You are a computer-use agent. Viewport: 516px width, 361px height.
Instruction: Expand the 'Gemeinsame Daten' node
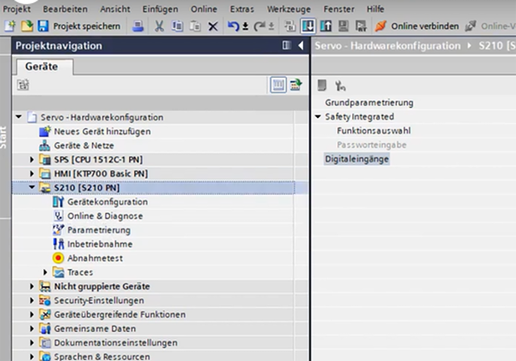tap(32, 328)
